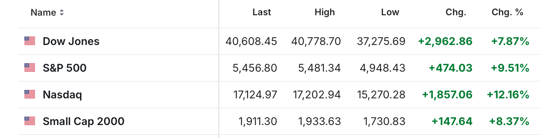
Task: Click the US flag beside Dow Jones
Action: [30, 41]
